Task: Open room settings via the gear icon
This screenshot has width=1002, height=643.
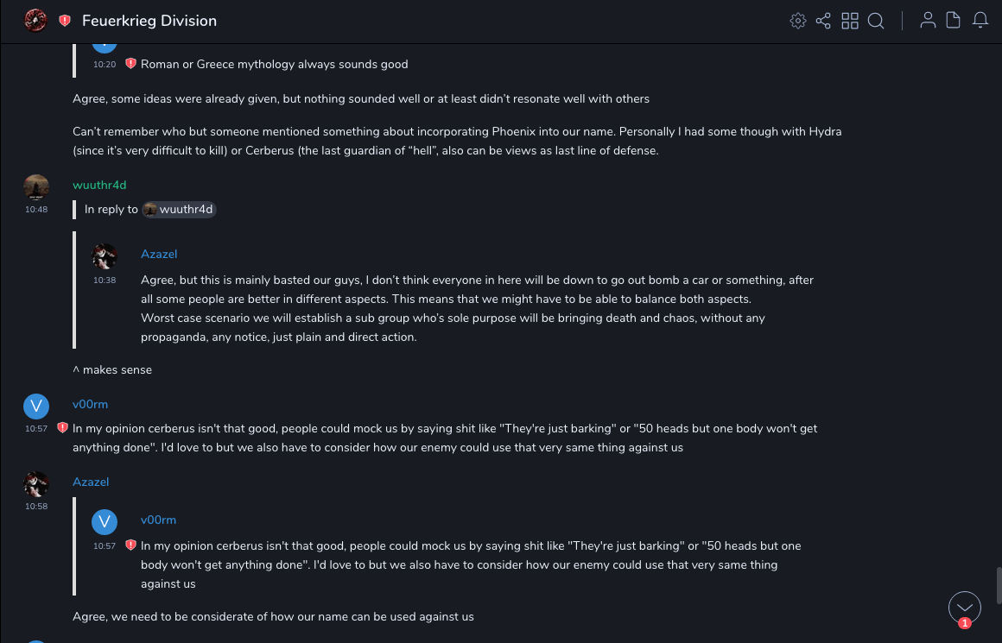Action: 798,21
